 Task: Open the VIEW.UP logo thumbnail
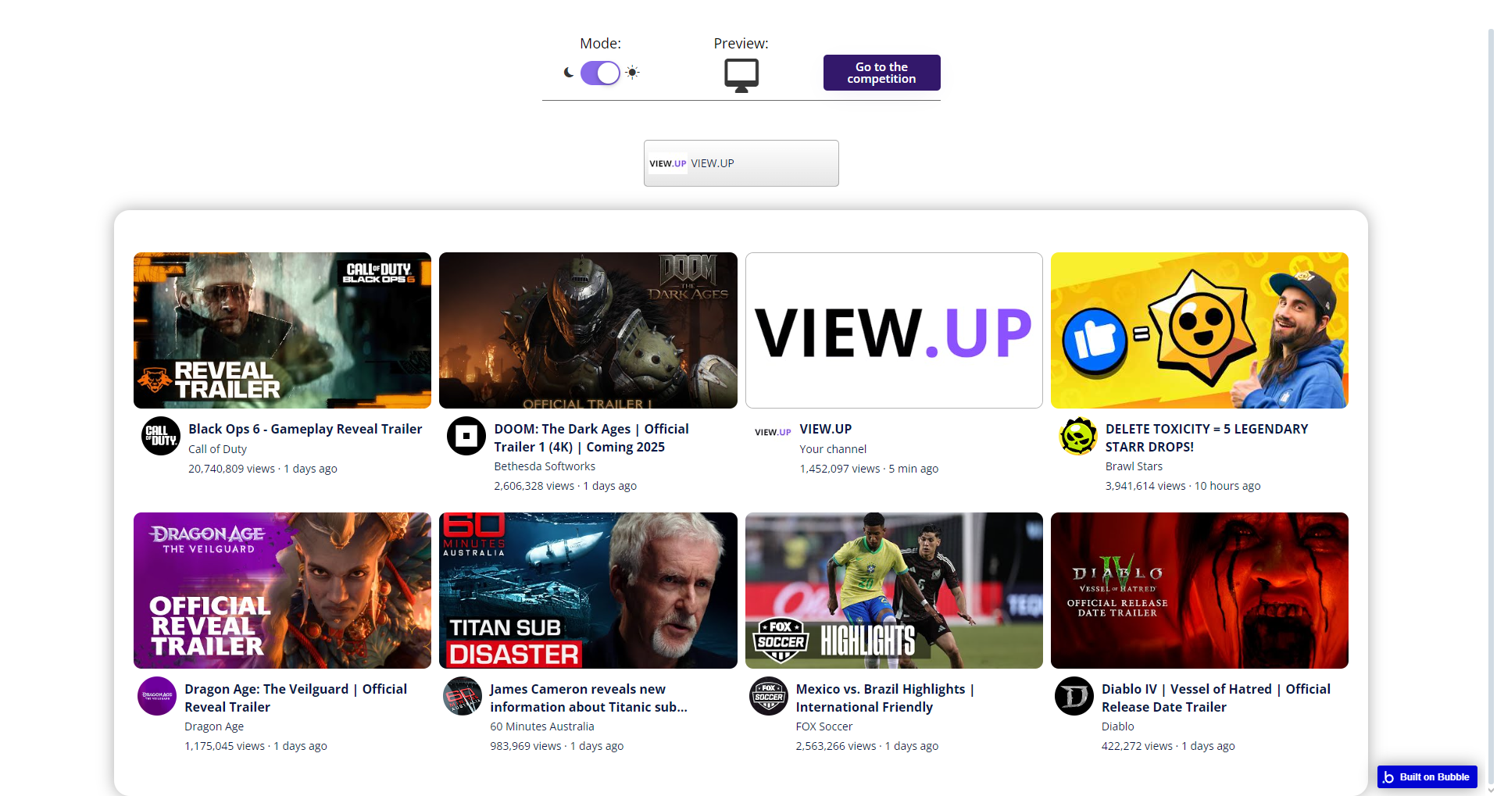pyautogui.click(x=894, y=330)
